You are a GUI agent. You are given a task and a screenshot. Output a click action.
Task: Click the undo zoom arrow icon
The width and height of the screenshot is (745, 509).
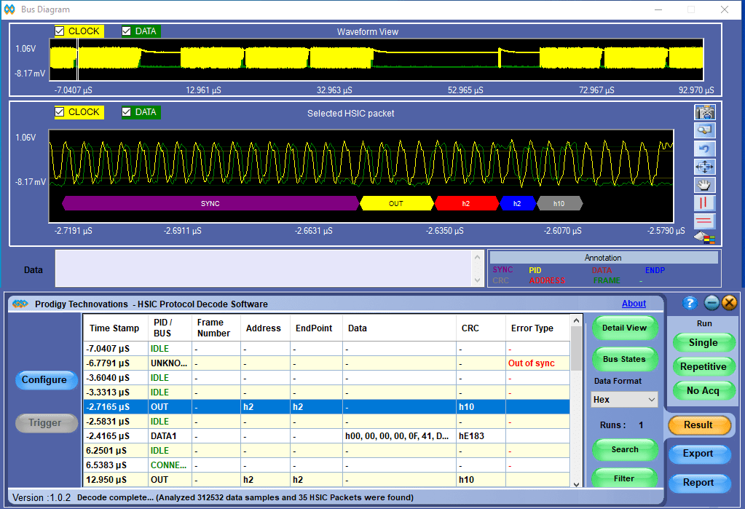[705, 149]
